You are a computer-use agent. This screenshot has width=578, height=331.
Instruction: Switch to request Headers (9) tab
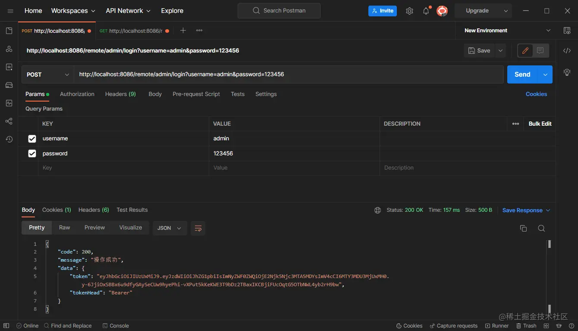click(x=120, y=94)
